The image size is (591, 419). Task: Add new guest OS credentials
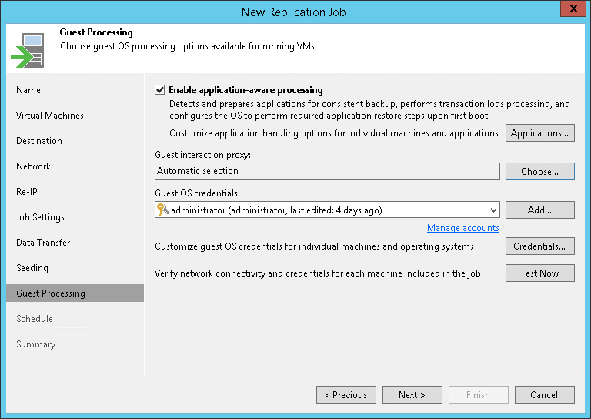coord(539,209)
